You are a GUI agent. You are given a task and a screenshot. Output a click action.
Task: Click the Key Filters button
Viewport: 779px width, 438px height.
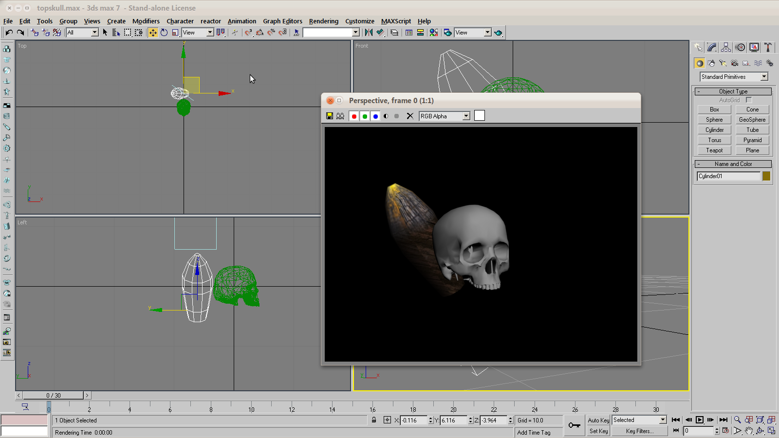coord(639,431)
